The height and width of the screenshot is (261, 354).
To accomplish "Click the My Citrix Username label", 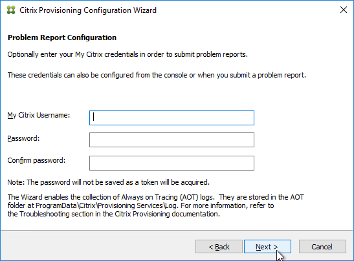I will point(39,116).
